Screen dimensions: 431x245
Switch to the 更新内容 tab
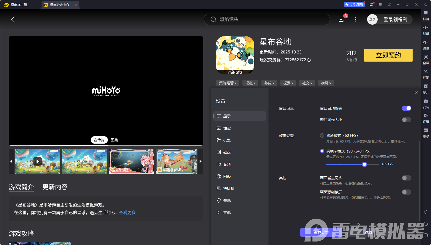point(55,187)
